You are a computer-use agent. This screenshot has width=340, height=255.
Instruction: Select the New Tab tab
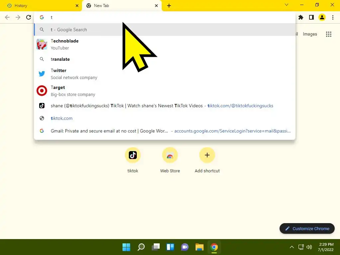click(122, 6)
